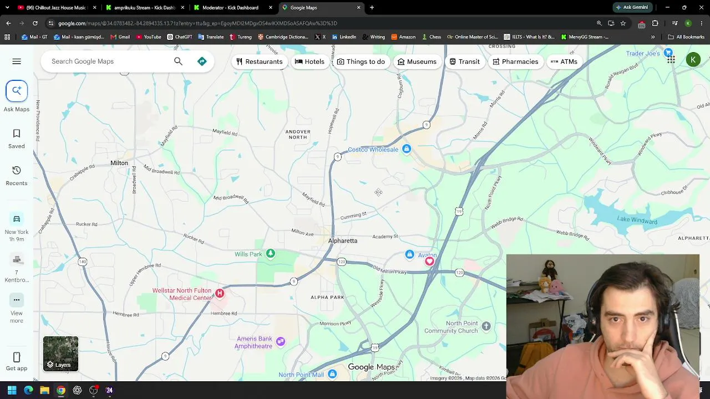Show ATMs on the map
This screenshot has height=399, width=710.
click(x=564, y=62)
